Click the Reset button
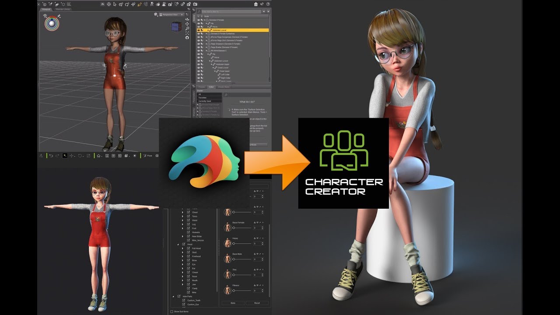The image size is (560, 315). coord(257,303)
